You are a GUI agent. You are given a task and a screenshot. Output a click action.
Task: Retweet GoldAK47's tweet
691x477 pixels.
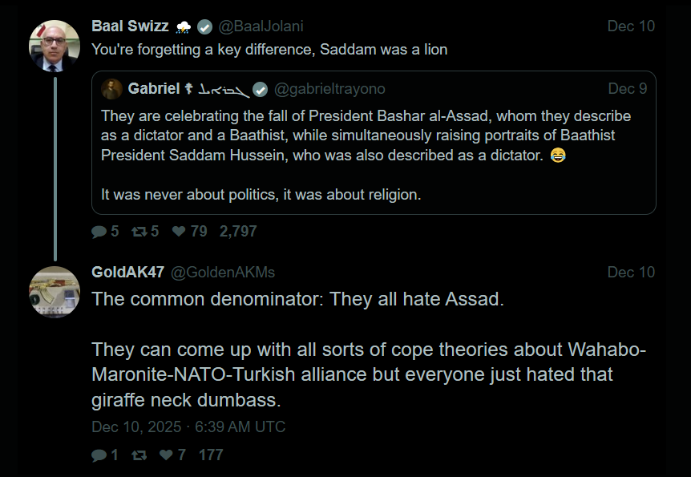(139, 455)
